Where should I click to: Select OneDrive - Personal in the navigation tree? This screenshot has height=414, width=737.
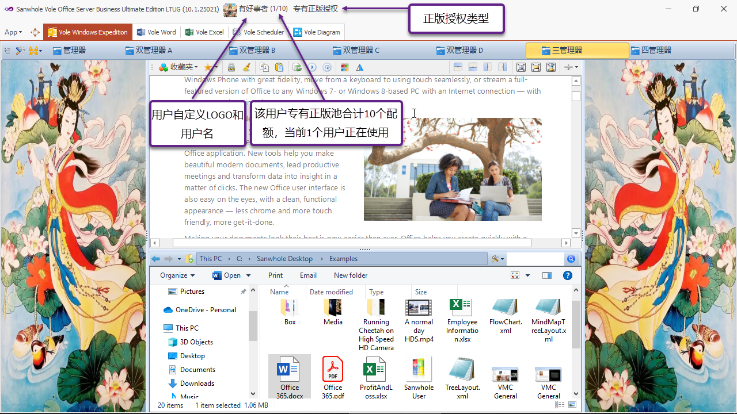coord(200,310)
